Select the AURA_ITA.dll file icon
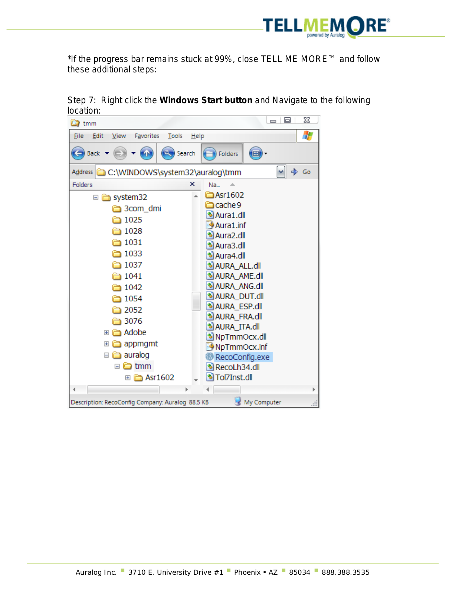 click(x=210, y=327)
